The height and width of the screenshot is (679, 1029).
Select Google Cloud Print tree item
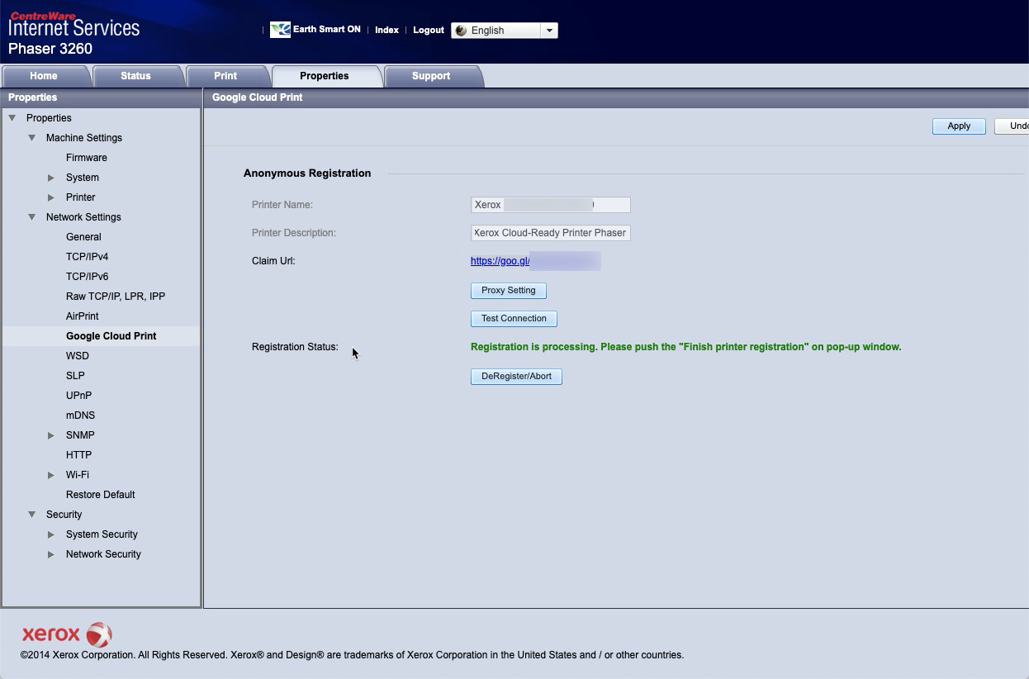(x=111, y=336)
